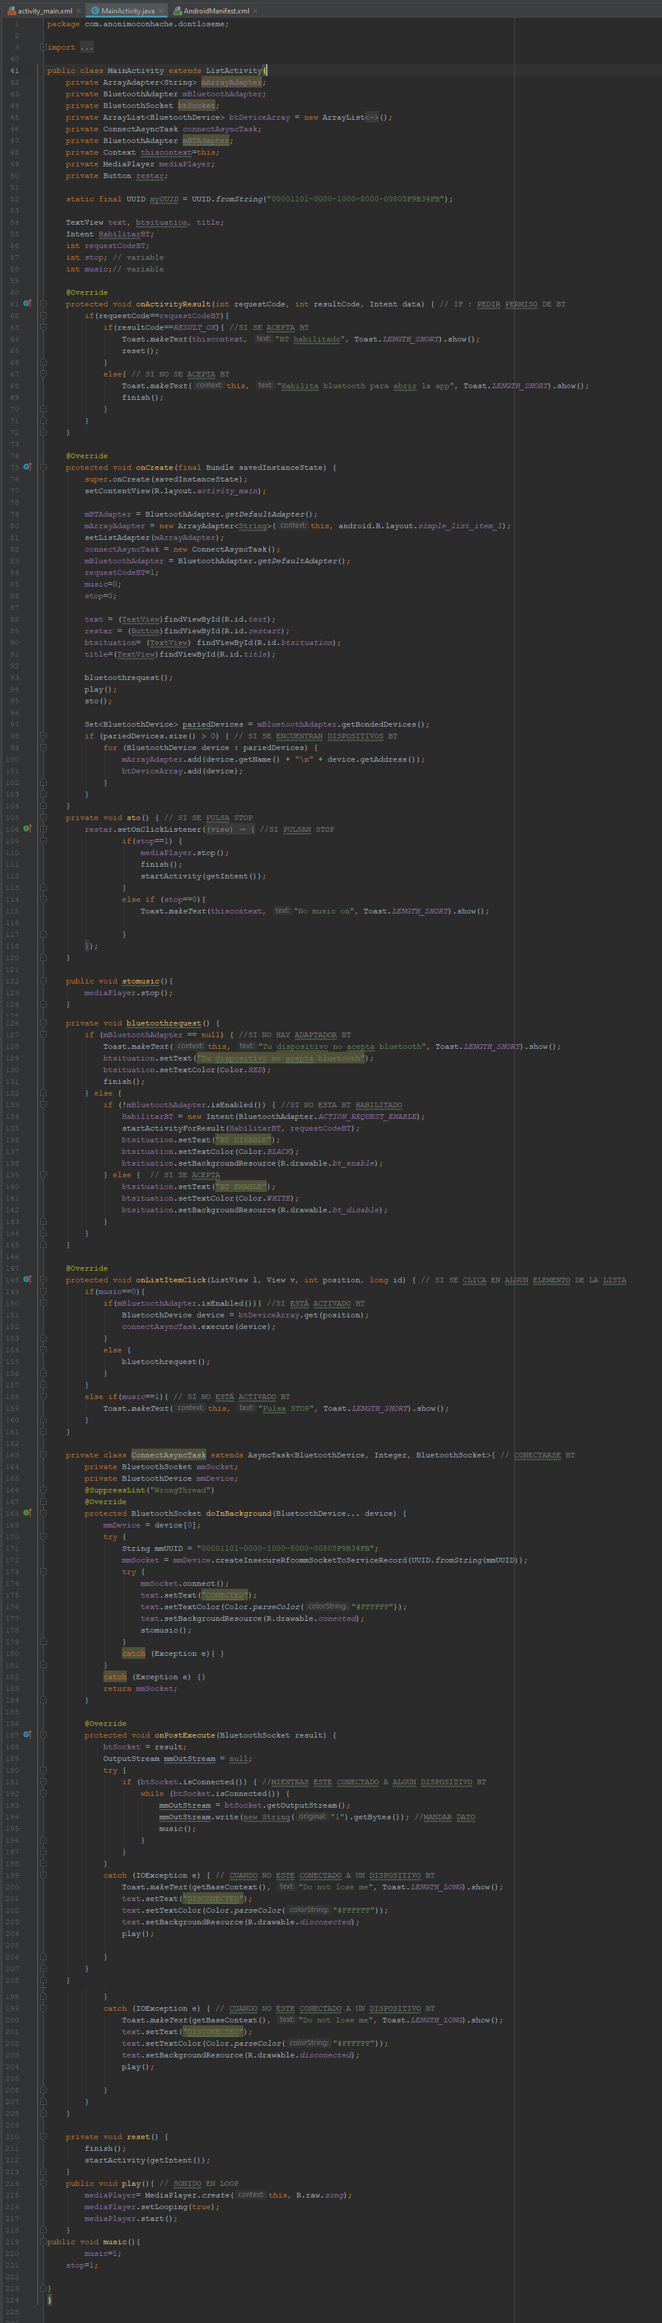Screen dimensions: 662x2323
Task: Click line number 41 in the gutter
Action: click(x=15, y=71)
